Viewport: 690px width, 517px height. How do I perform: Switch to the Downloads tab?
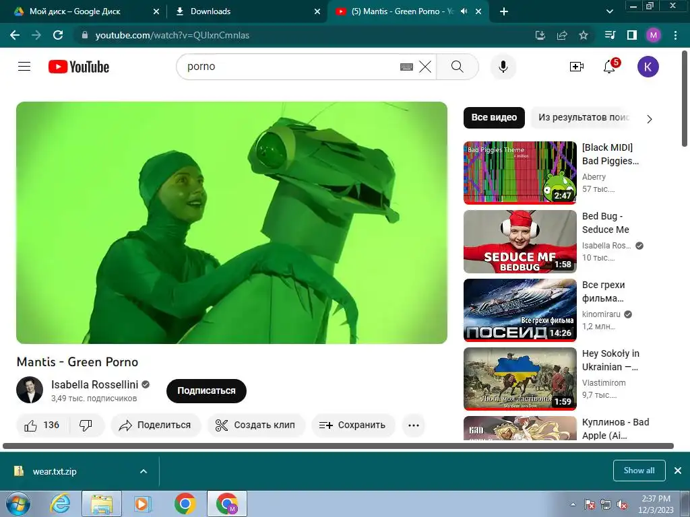[x=247, y=11]
